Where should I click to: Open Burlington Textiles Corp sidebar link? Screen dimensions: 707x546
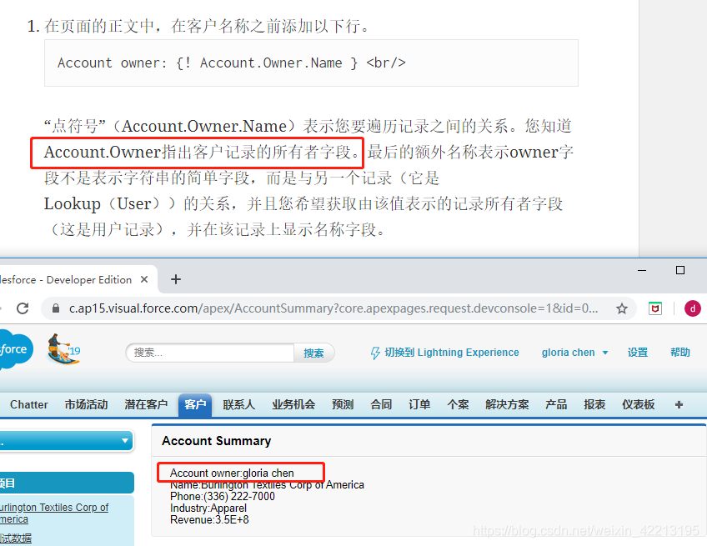click(x=54, y=513)
